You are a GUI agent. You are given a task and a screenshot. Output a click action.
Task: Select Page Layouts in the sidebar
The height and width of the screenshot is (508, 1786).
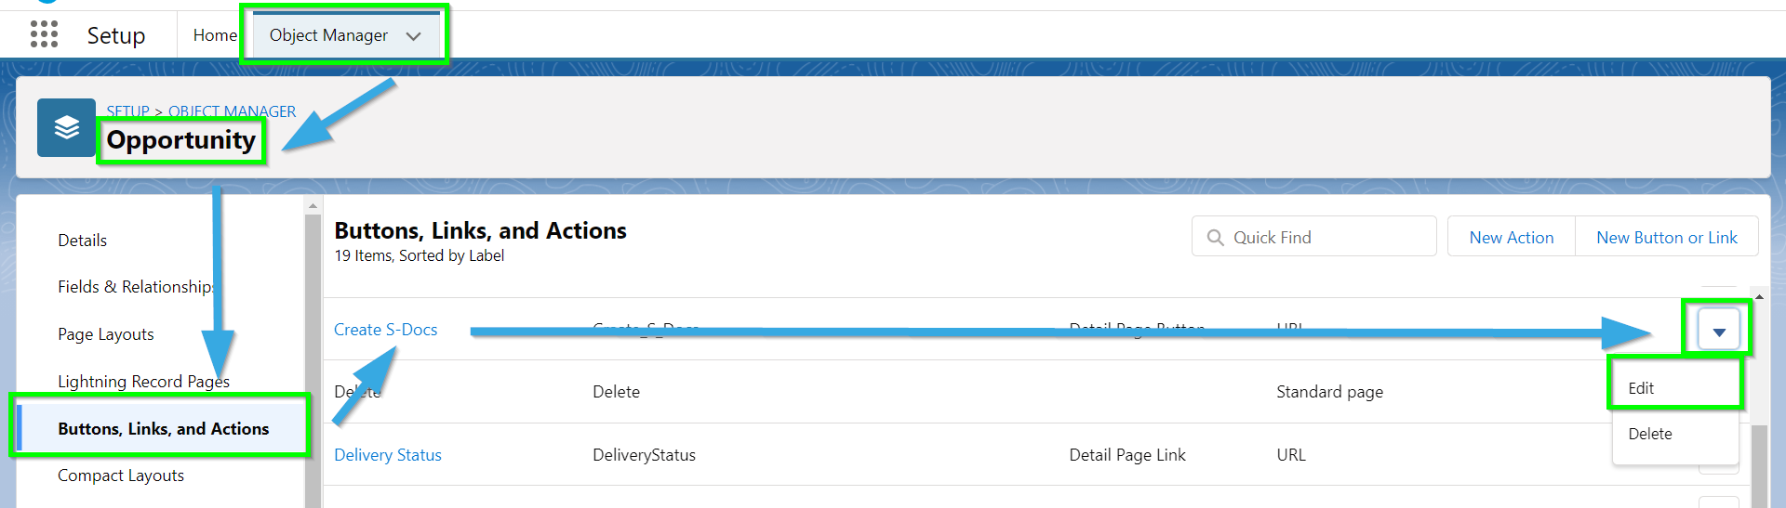[x=105, y=334]
